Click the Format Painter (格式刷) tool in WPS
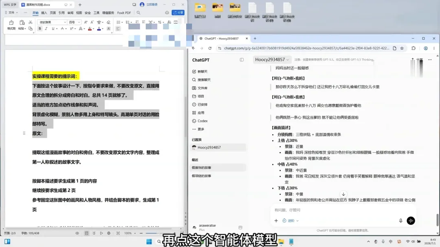The image size is (440, 247). point(11,25)
